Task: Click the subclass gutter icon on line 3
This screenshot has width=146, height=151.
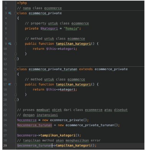Action: click(x=10, y=13)
